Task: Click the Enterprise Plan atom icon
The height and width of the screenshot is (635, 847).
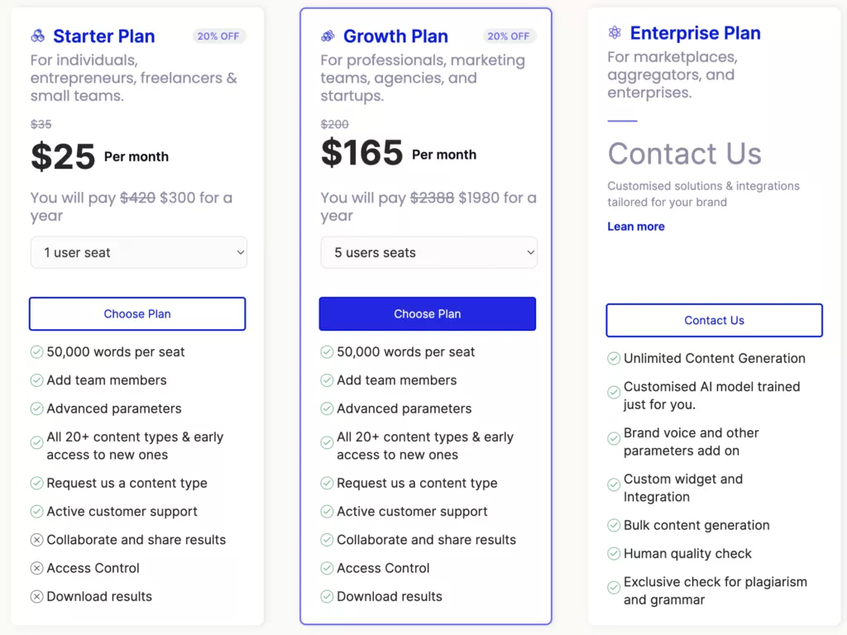Action: 615,33
